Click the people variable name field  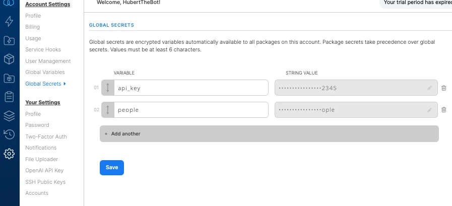click(191, 110)
